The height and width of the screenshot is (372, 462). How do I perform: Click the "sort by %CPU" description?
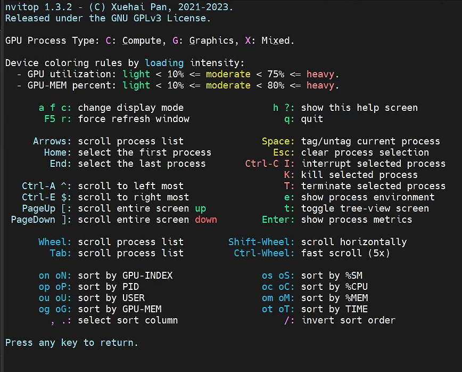coord(334,287)
